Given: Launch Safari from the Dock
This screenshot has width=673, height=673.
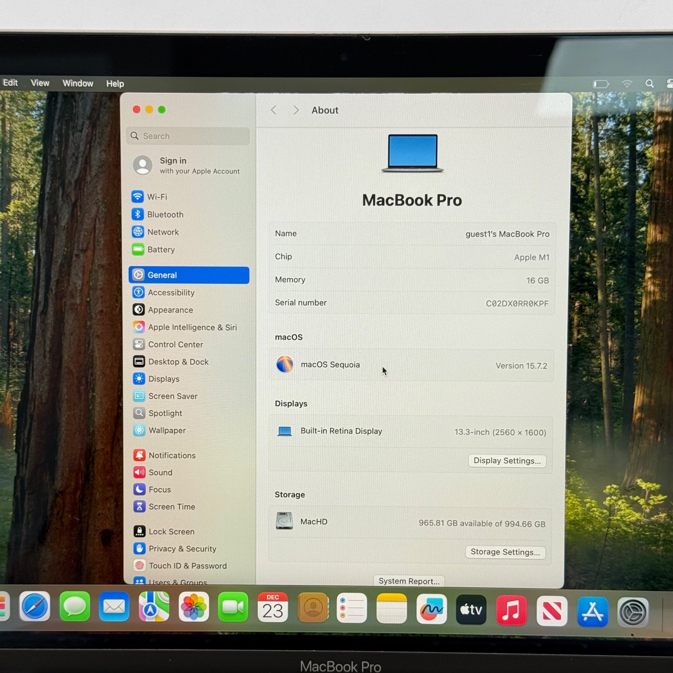Looking at the screenshot, I should click(x=35, y=607).
